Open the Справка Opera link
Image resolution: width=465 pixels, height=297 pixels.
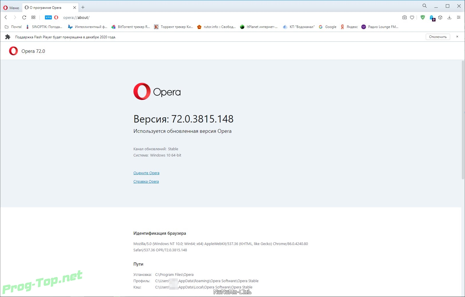146,181
